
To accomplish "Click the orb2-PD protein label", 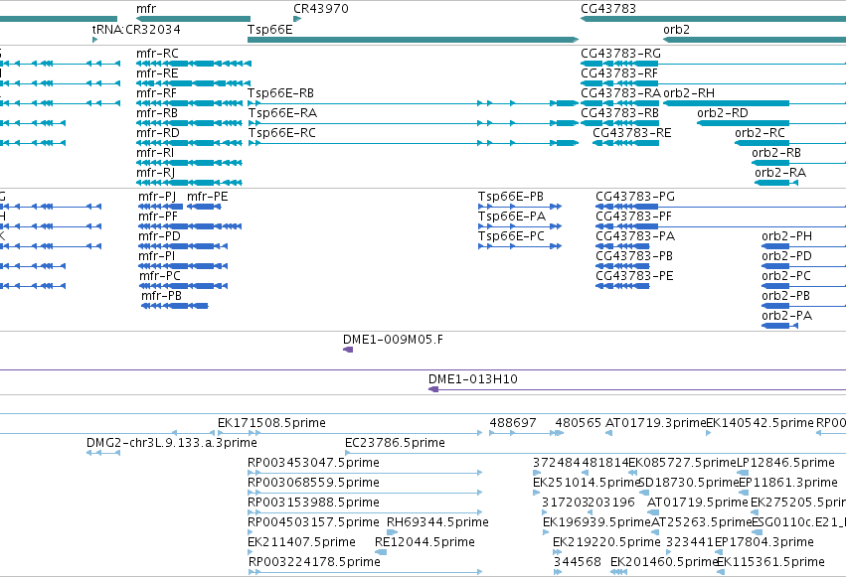I will pos(786,256).
